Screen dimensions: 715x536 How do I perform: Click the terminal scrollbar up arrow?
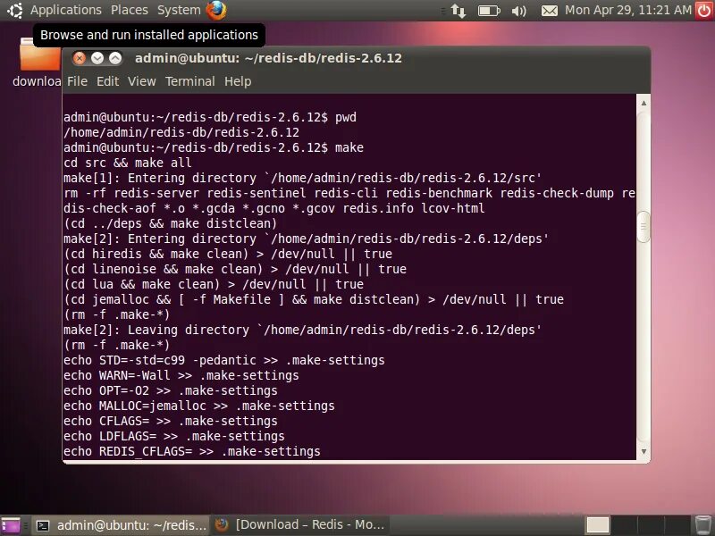(x=643, y=103)
